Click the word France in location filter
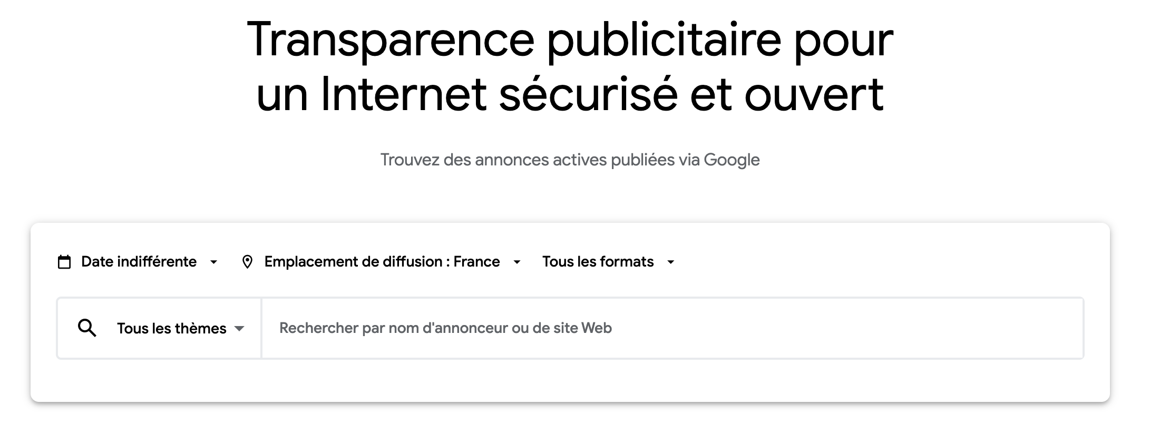The width and height of the screenshot is (1150, 433). (476, 262)
